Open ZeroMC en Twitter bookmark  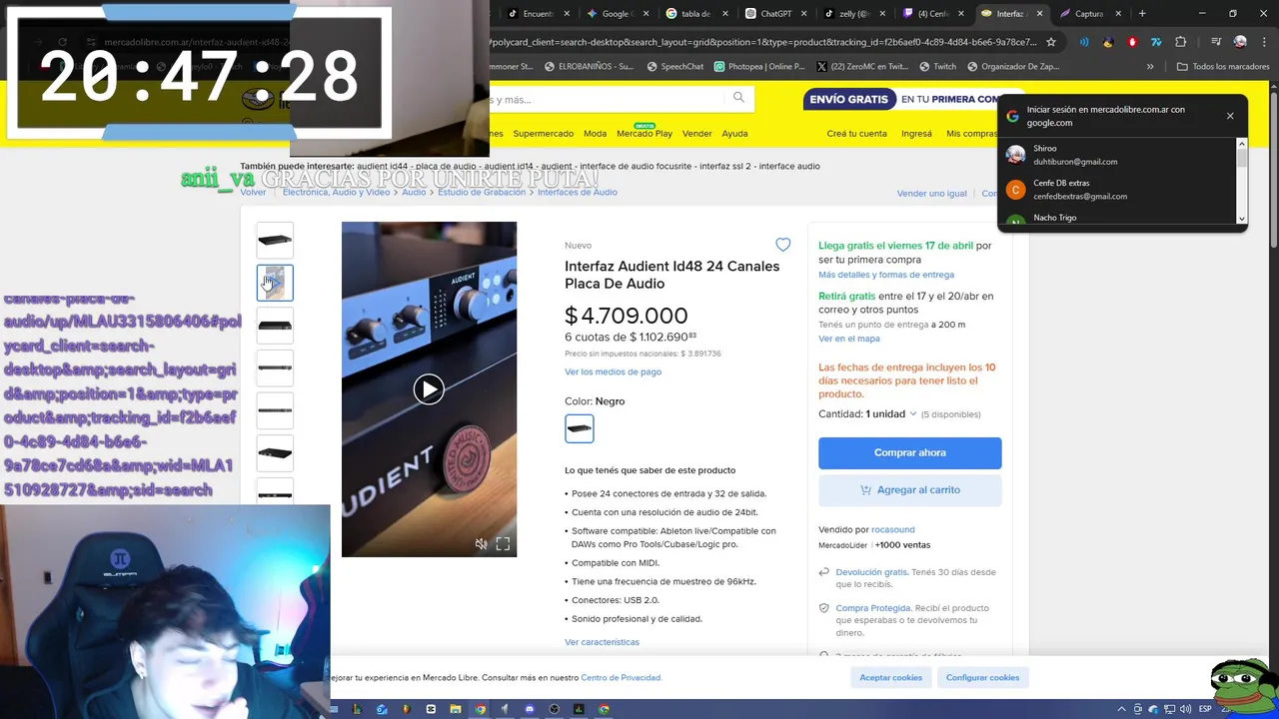[861, 67]
